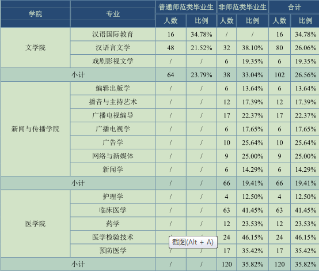Click the 医学检验技术 major cell
Image resolution: width=319 pixels, height=271 pixels.
coord(113,237)
